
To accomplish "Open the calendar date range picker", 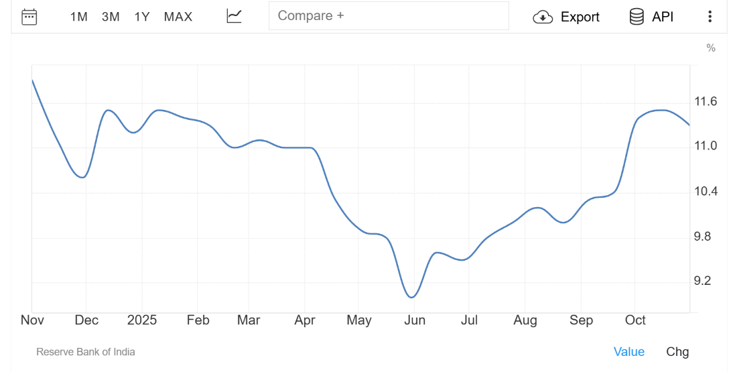I will (29, 17).
